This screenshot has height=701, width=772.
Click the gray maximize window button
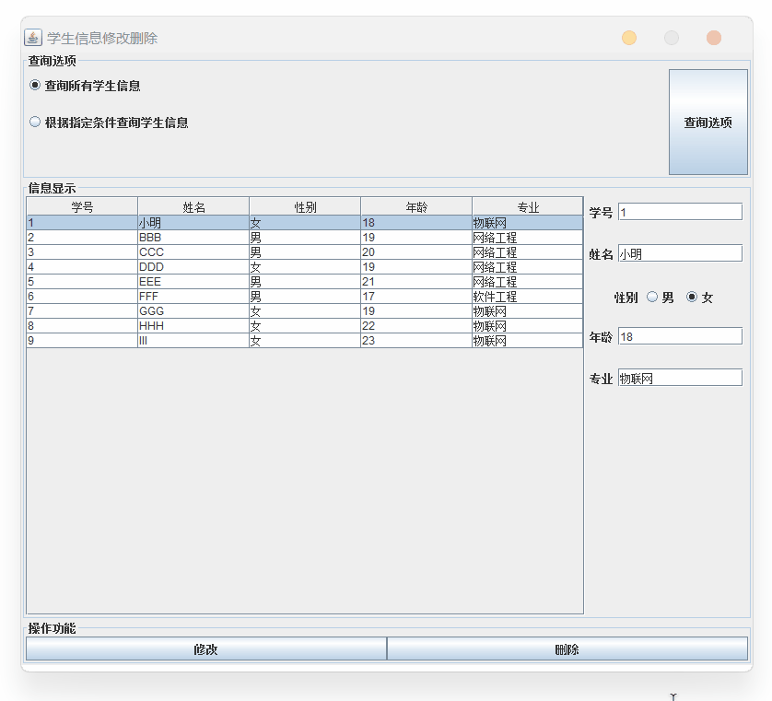tap(671, 38)
